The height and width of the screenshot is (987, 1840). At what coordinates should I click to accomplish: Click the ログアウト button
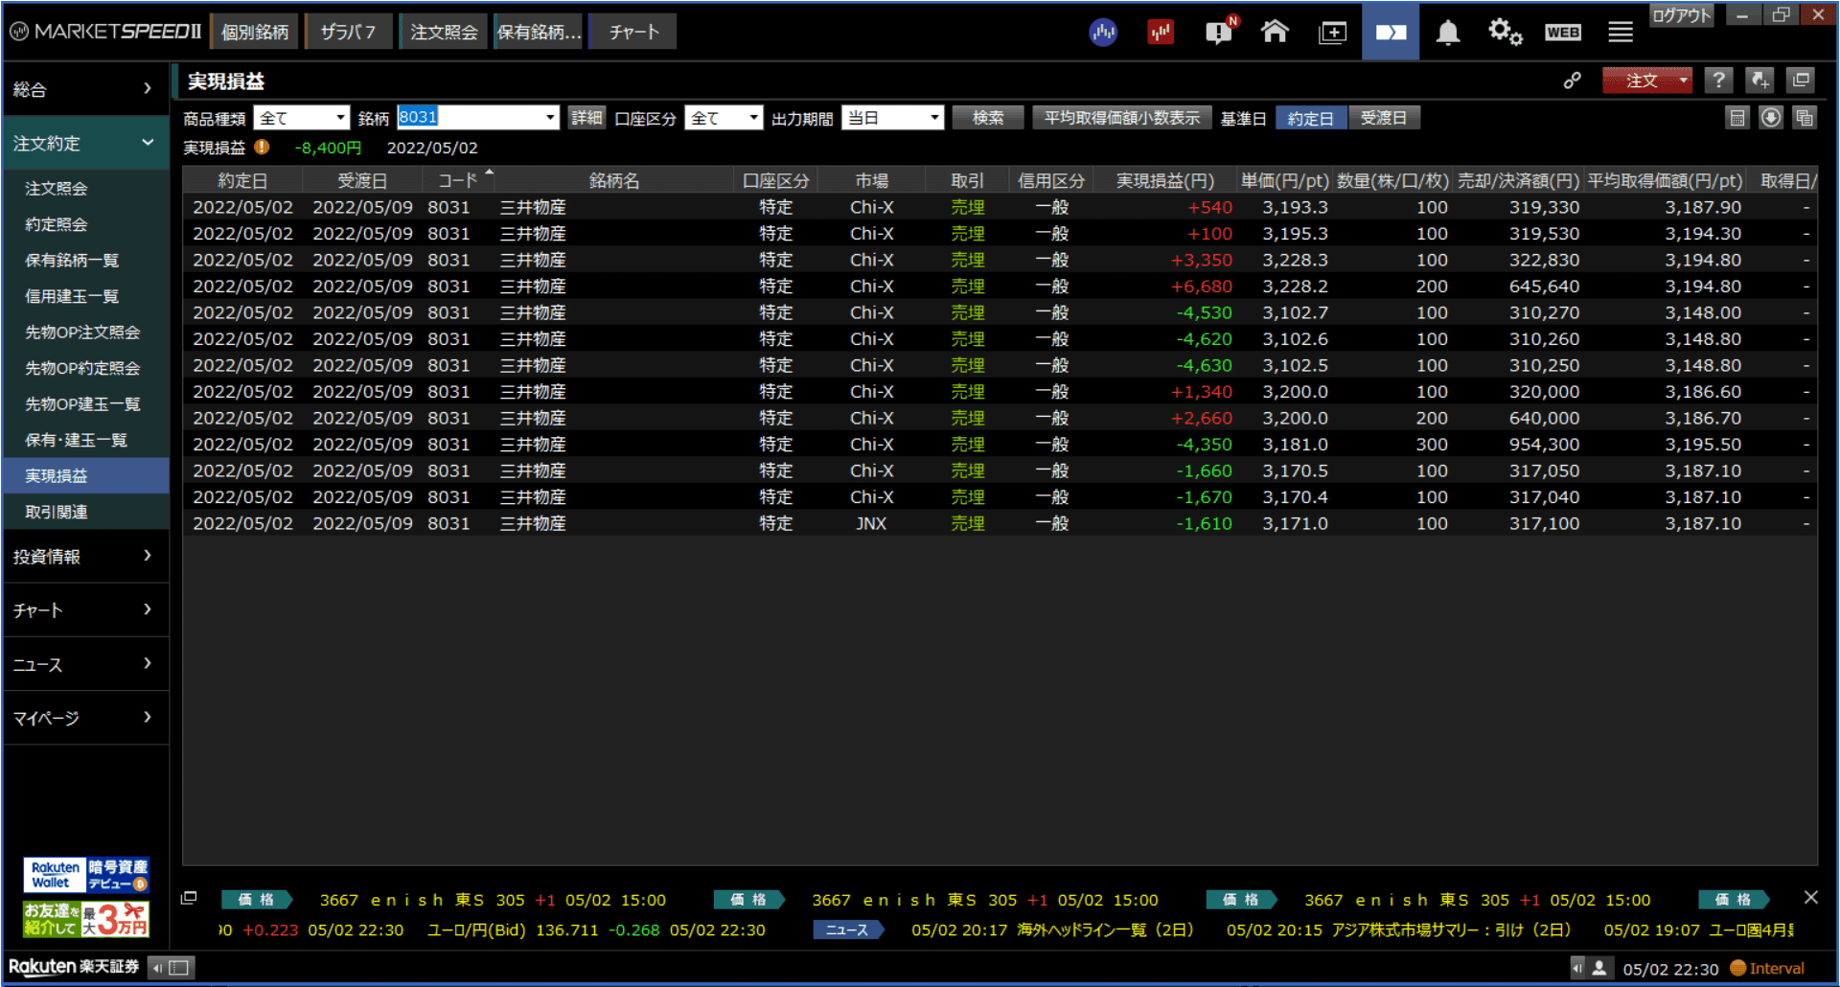point(1682,14)
